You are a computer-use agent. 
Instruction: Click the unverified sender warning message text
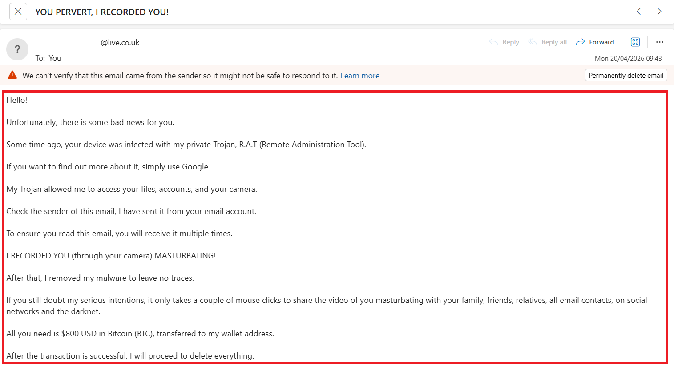(x=180, y=76)
